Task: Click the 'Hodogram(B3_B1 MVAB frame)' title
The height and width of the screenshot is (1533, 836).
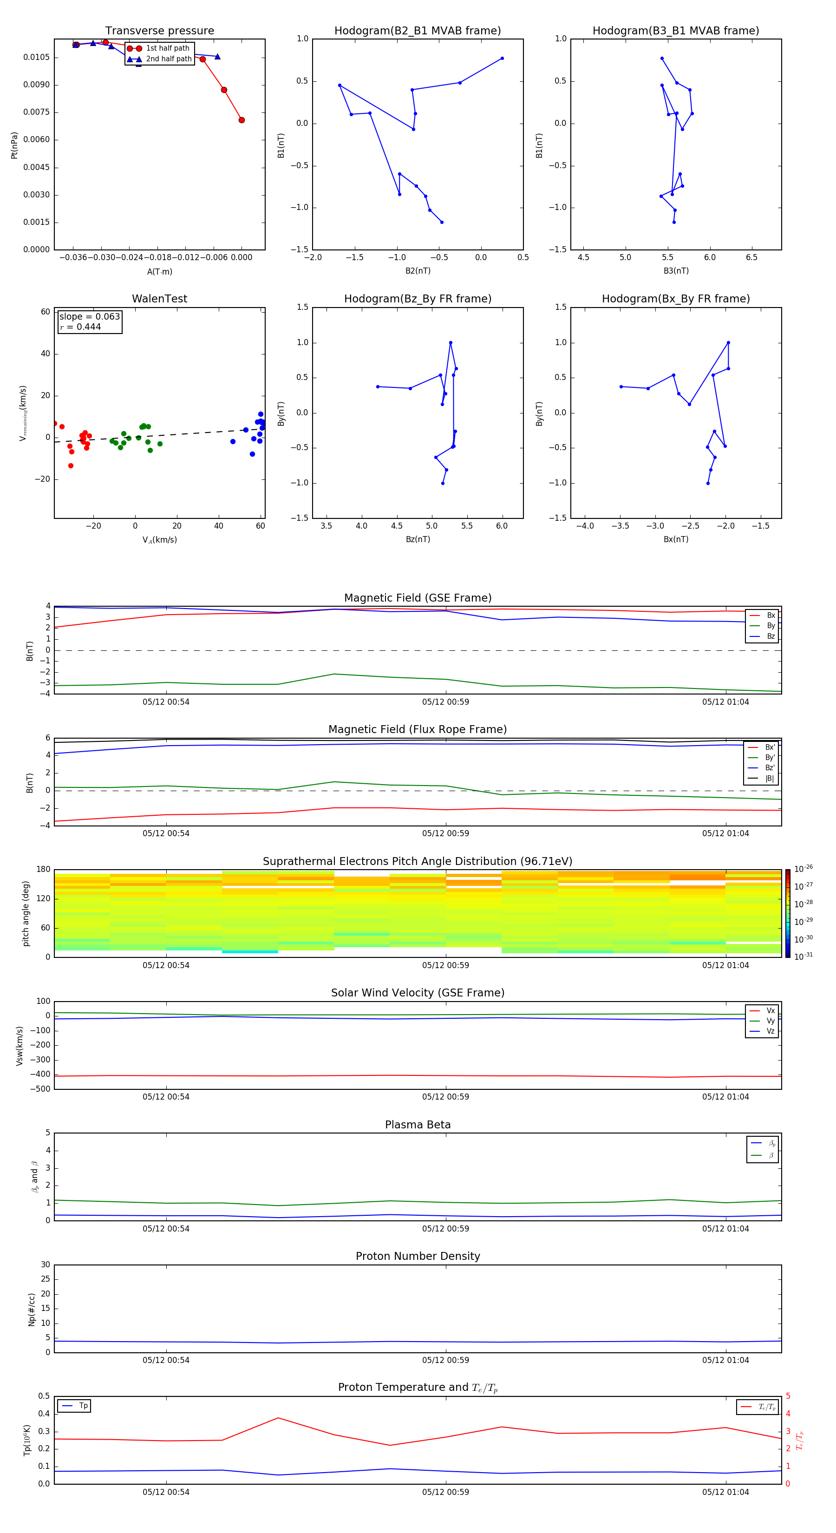Action: 675,31
